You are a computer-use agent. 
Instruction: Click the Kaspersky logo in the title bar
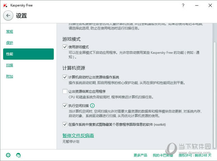click(x=5, y=5)
